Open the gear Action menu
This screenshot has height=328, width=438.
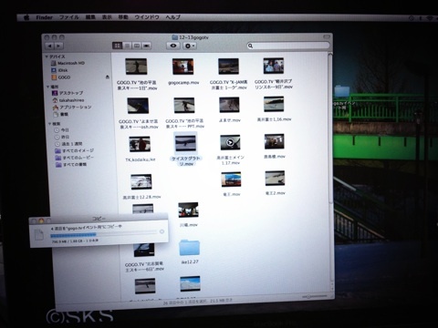pyautogui.click(x=189, y=46)
